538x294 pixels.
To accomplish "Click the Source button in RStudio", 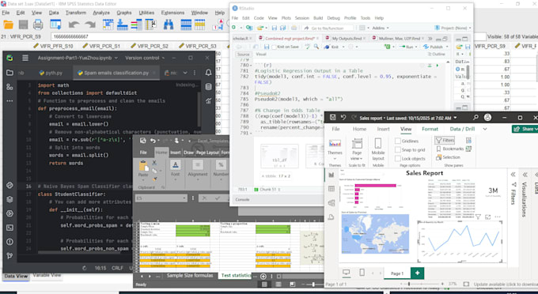I will [243, 55].
